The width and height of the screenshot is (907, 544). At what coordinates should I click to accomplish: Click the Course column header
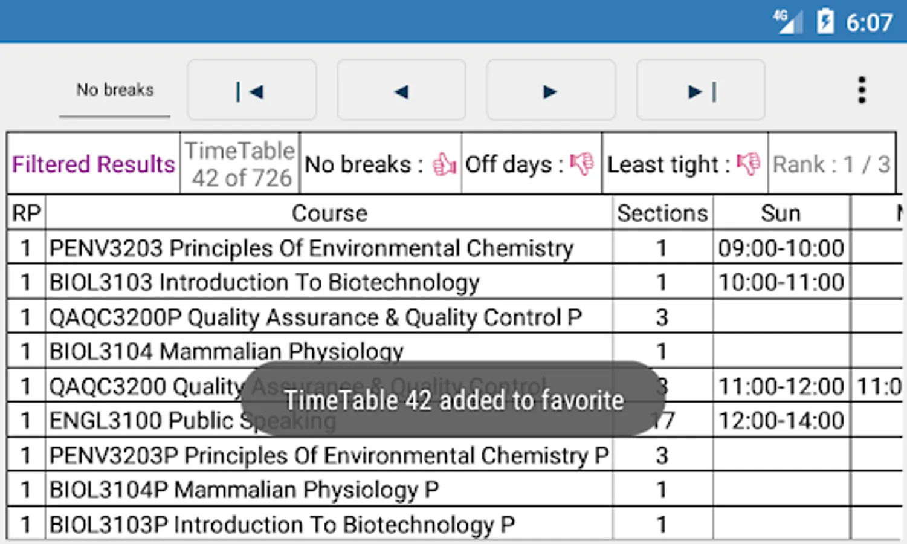pos(329,213)
